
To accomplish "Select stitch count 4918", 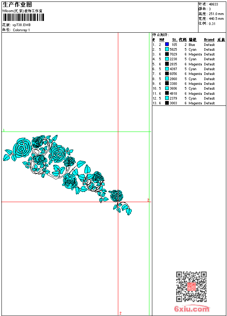I will click(173, 94).
